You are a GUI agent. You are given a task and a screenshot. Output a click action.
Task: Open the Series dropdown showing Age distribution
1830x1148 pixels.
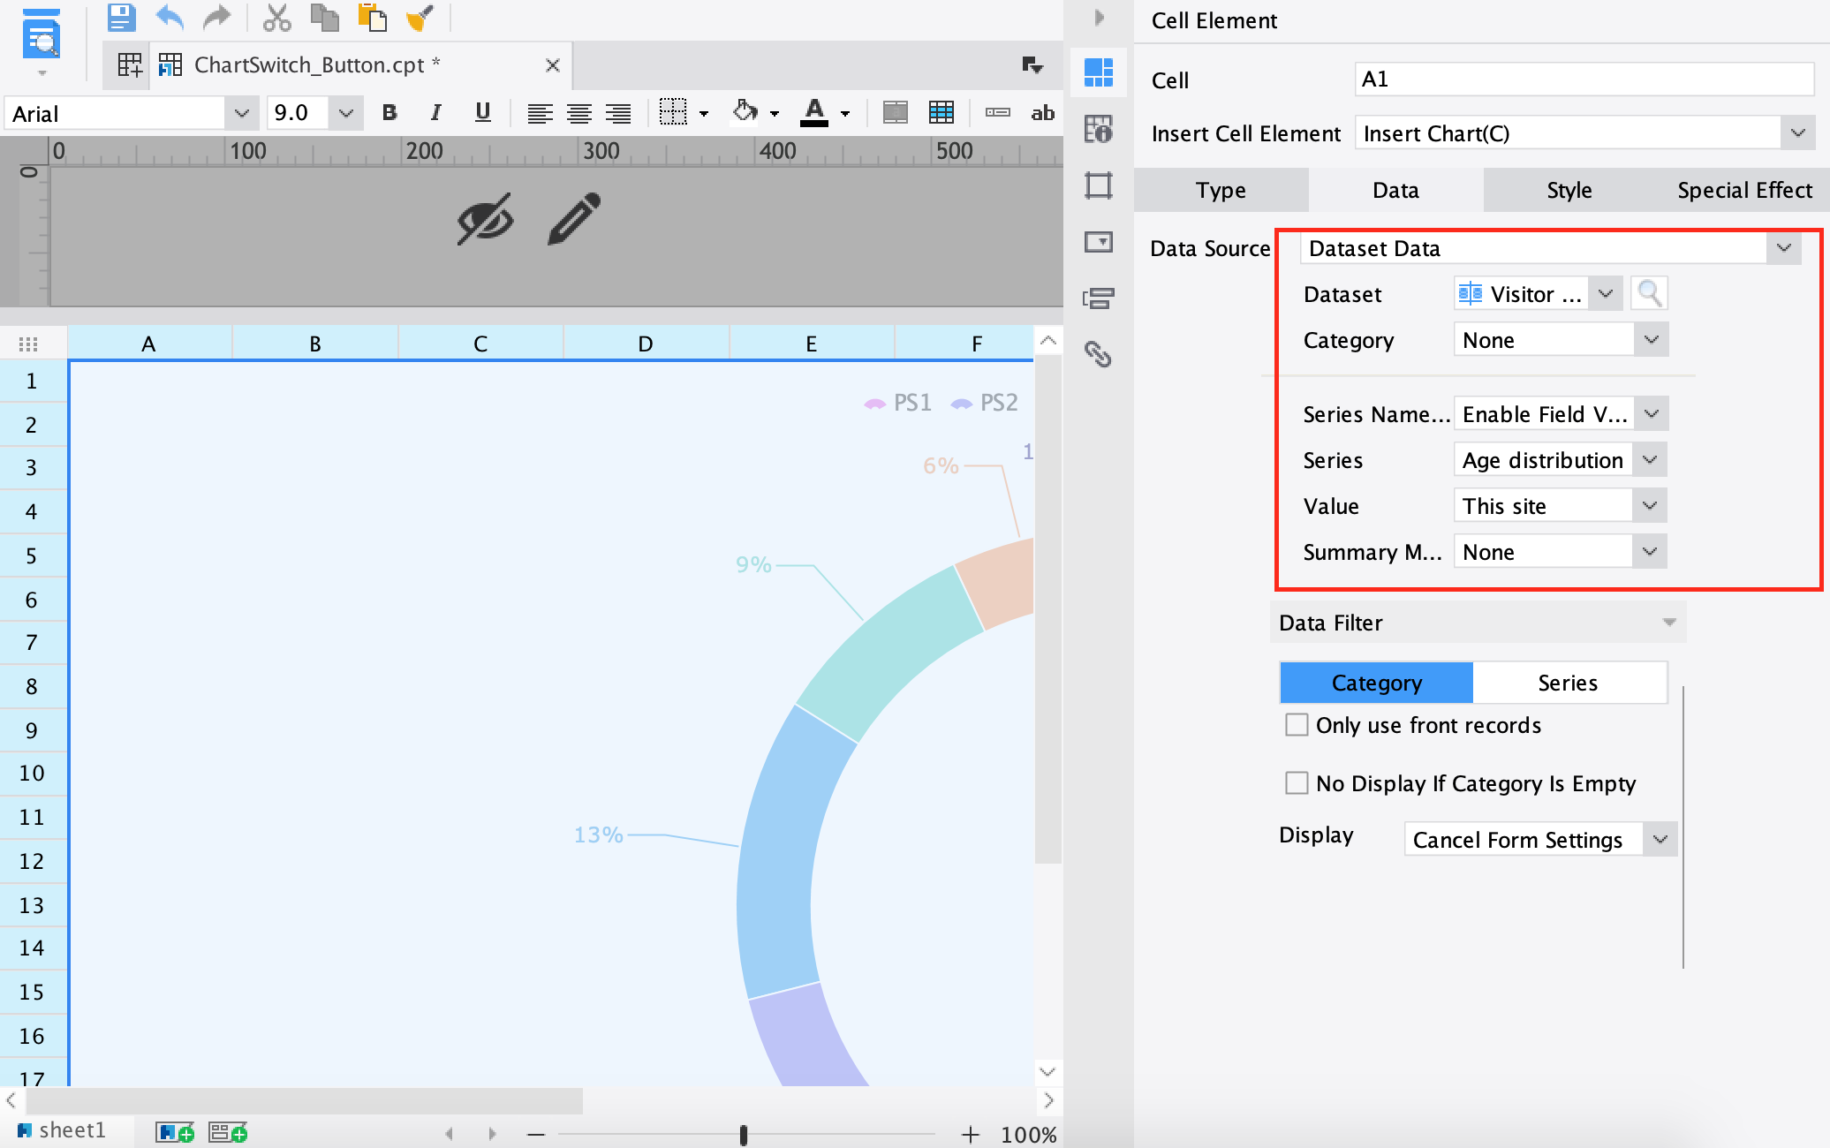1650,460
